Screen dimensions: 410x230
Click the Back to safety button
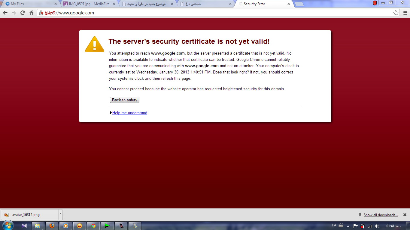125,100
